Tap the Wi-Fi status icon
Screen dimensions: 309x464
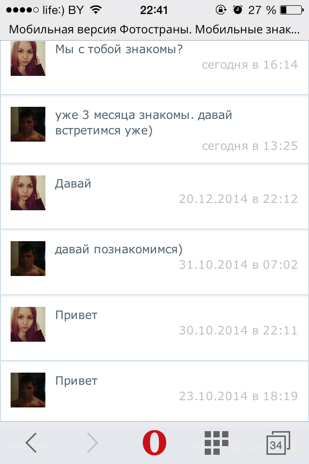pyautogui.click(x=96, y=10)
